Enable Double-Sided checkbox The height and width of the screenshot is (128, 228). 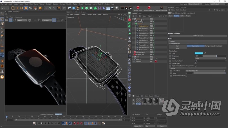(195, 63)
